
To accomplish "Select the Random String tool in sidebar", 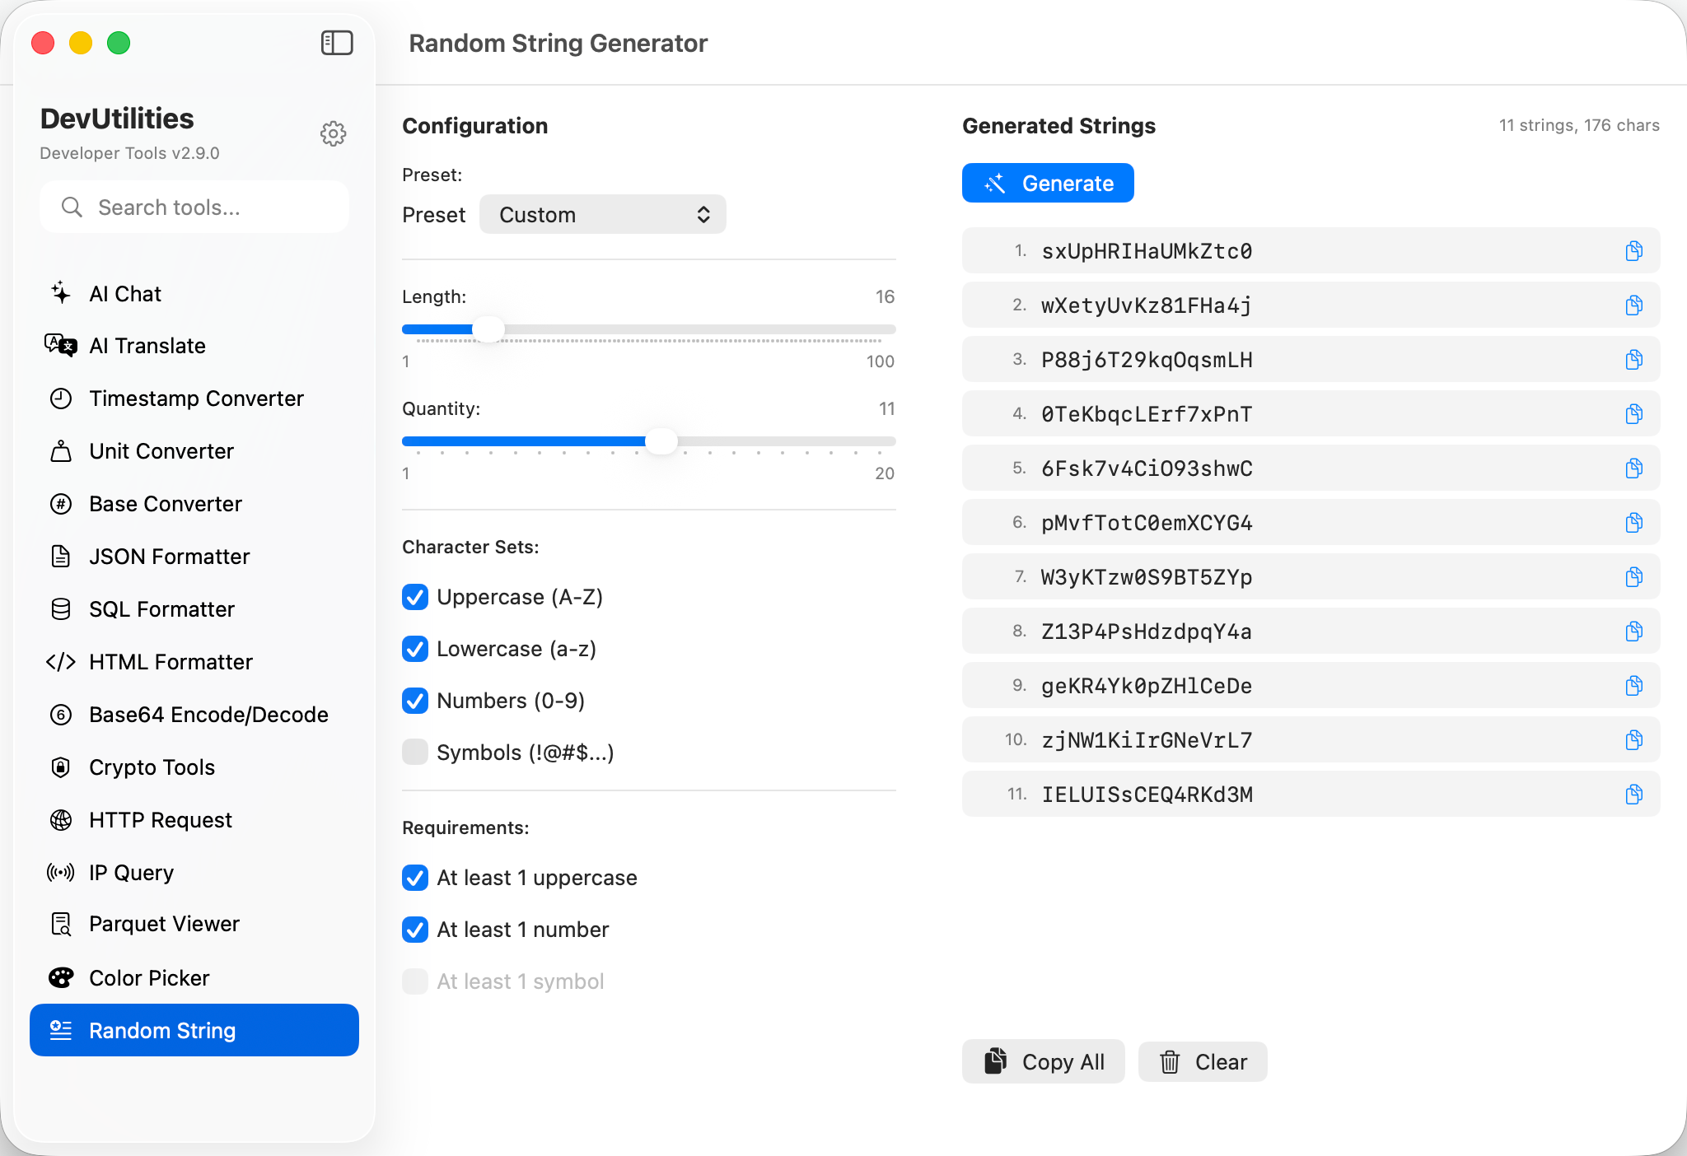I will point(161,1030).
